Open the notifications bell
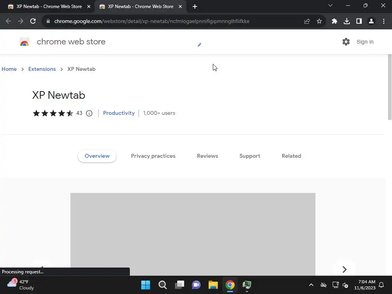The image size is (392, 294). pyautogui.click(x=382, y=285)
